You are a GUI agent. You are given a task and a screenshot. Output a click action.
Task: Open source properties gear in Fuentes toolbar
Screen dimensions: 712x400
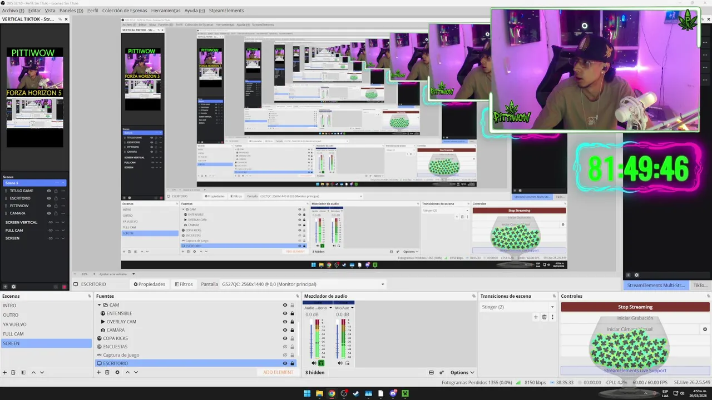pos(117,372)
